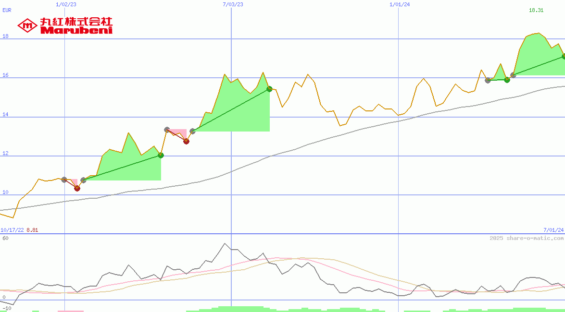This screenshot has width=565, height=312.
Task: Click the 1/02/23 date label at top
Action: 66,4
